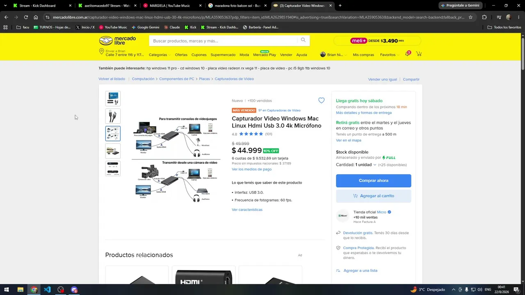Open Mercado Play in the navigation
Viewport: 525px width, 295px height.
pos(265,54)
